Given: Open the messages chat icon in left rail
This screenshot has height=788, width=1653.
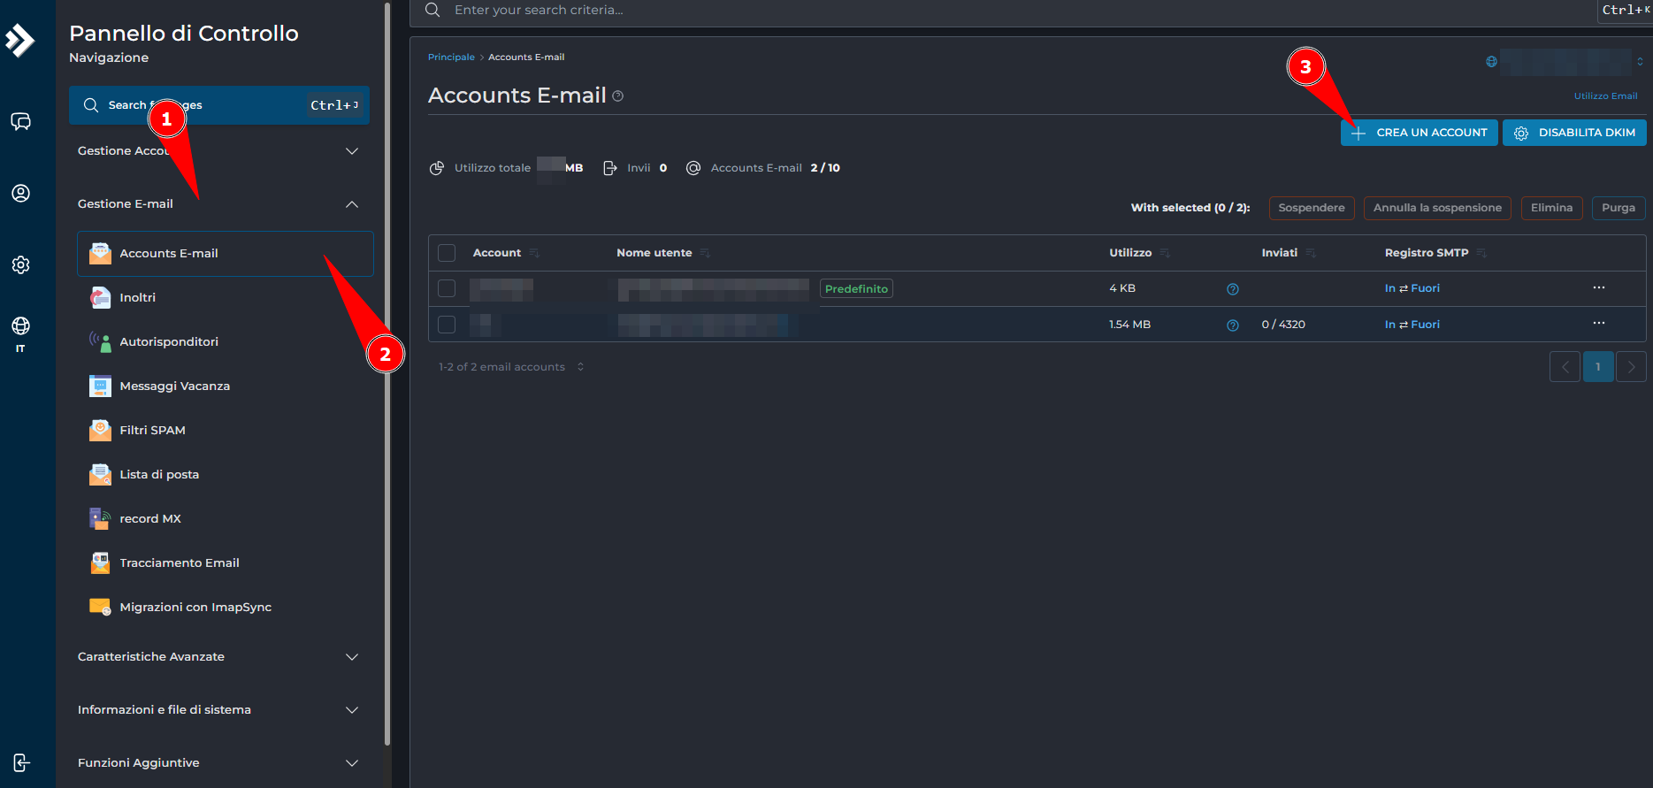Looking at the screenshot, I should (x=20, y=121).
